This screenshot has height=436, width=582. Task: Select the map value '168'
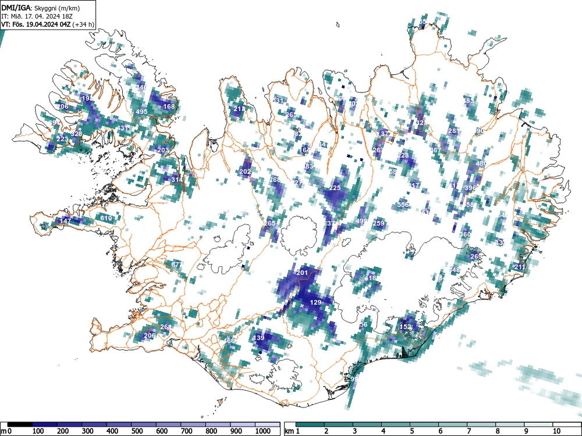tap(169, 106)
